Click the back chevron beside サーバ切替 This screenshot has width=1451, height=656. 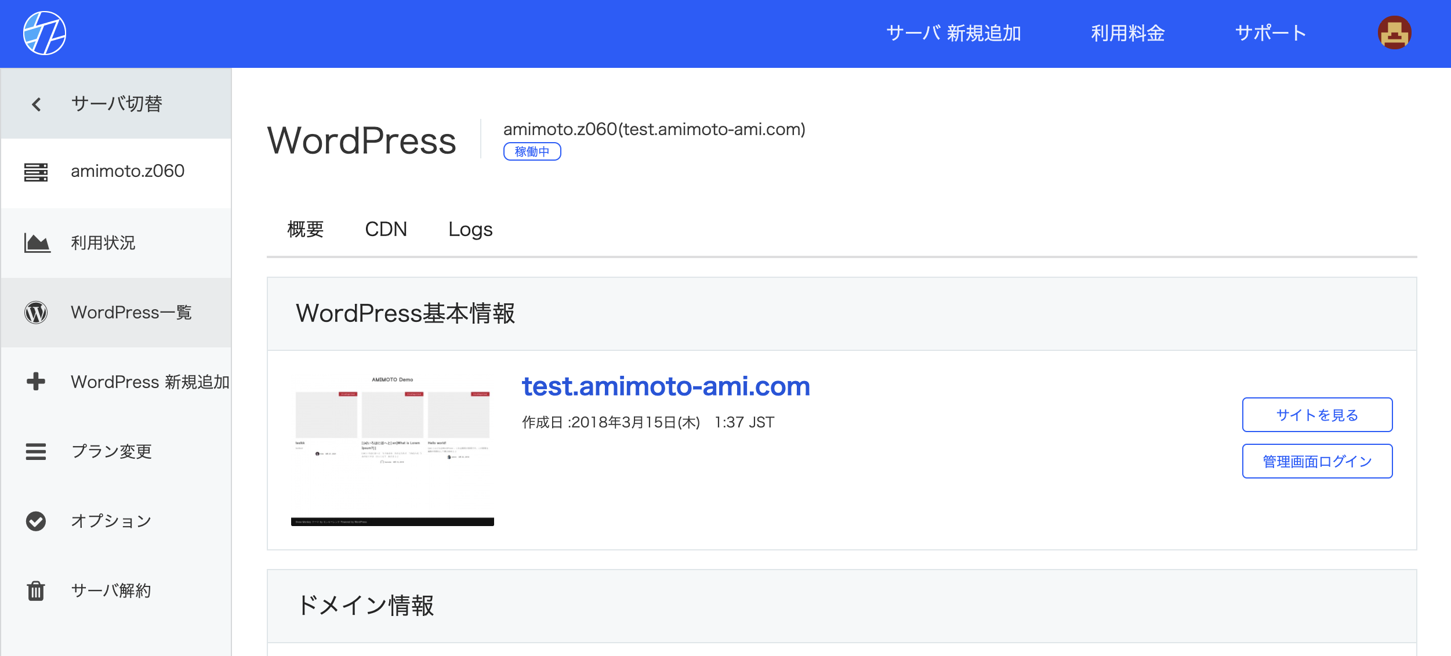(37, 104)
